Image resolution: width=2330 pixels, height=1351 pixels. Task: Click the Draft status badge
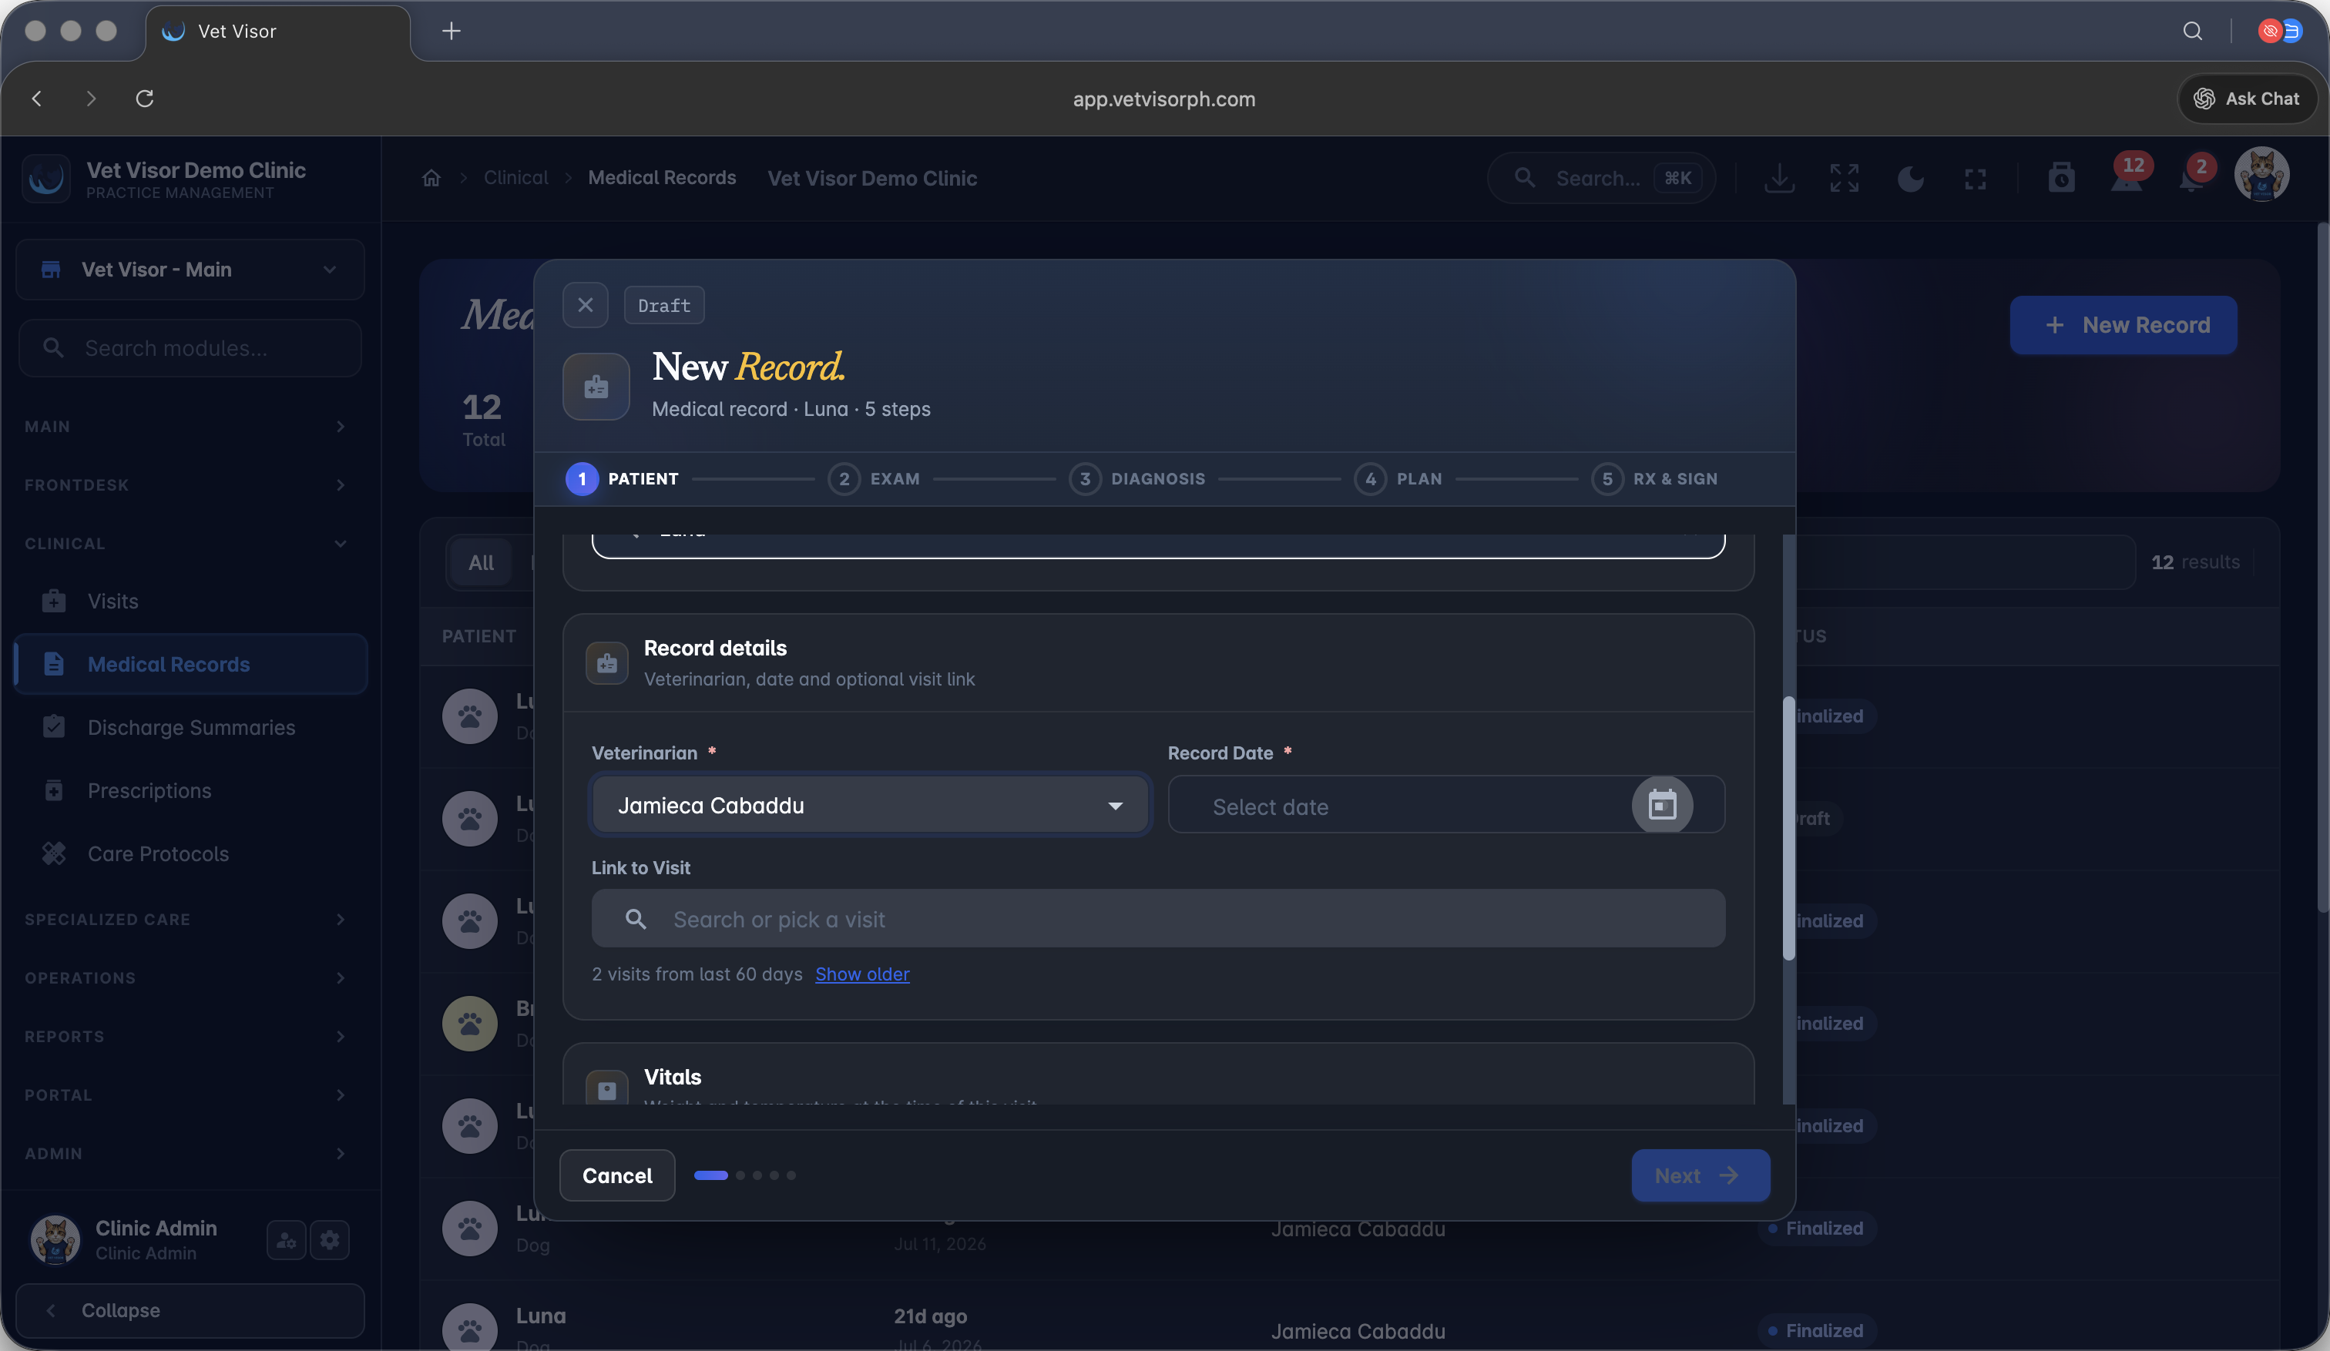point(664,305)
